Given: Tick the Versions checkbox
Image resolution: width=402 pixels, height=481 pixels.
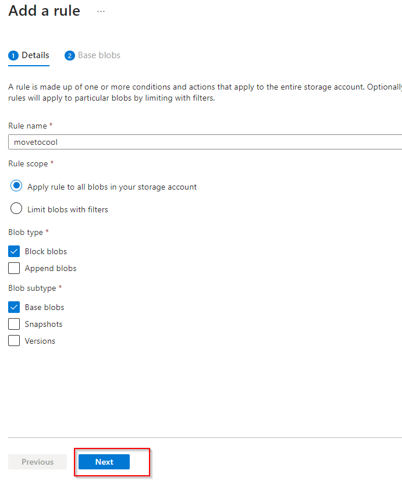Looking at the screenshot, I should [x=14, y=341].
